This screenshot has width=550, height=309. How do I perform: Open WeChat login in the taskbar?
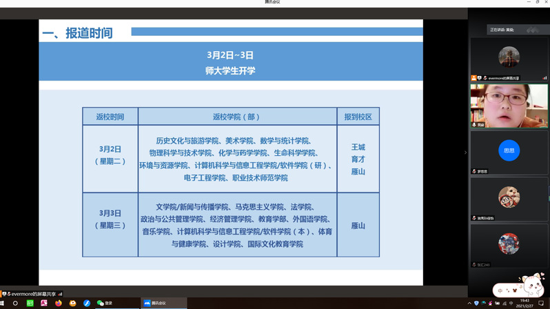[x=105, y=303]
